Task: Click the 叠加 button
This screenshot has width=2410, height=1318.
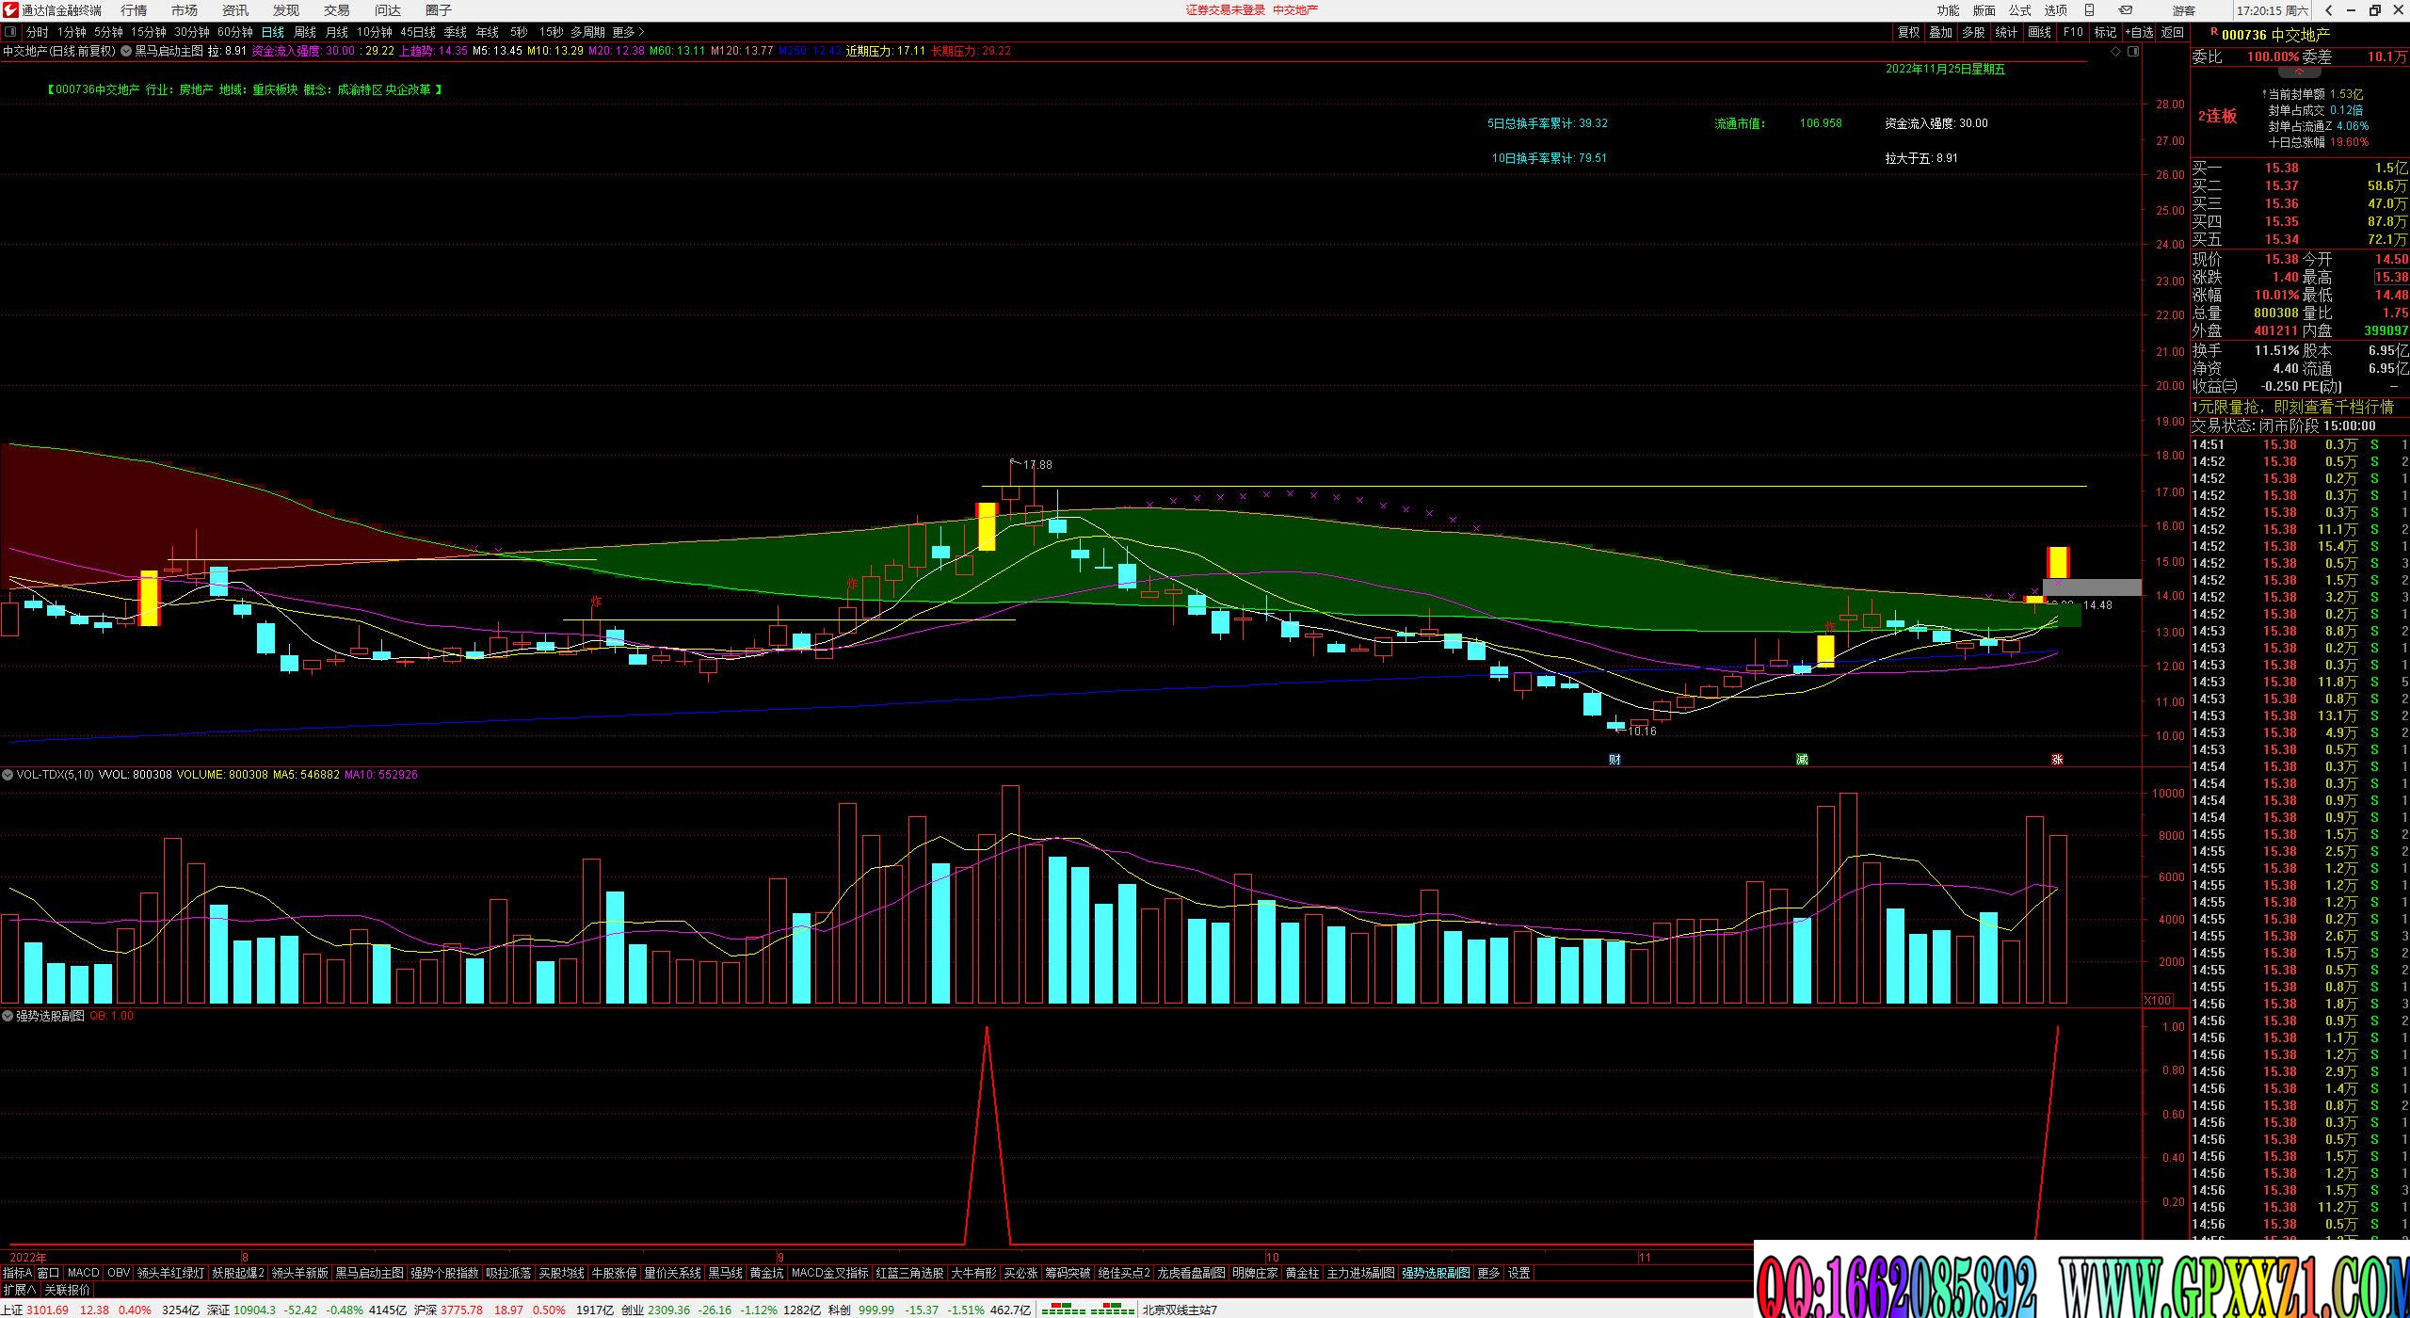Action: [x=1940, y=32]
